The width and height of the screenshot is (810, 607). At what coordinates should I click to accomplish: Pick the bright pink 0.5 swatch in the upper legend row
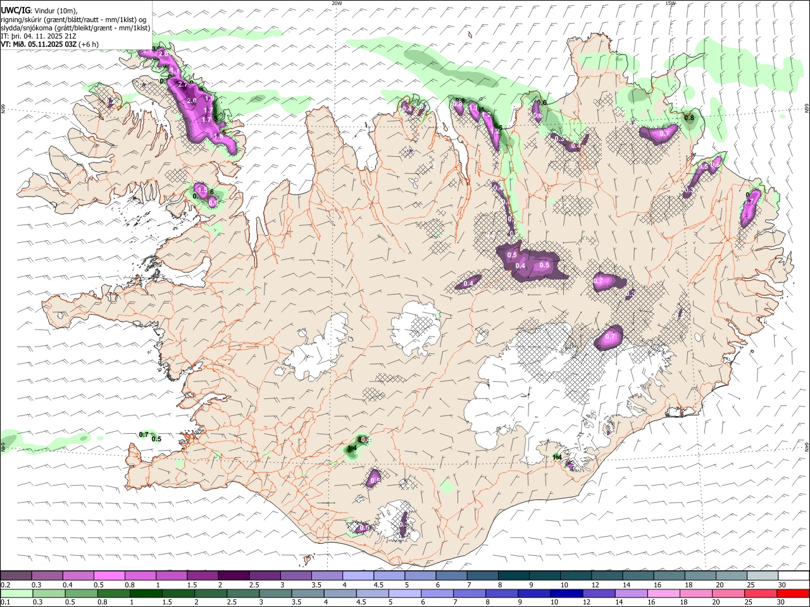point(109,576)
